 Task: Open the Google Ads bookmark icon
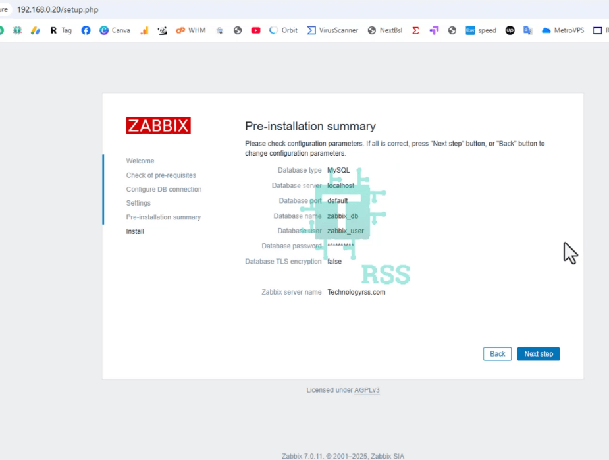pos(36,30)
